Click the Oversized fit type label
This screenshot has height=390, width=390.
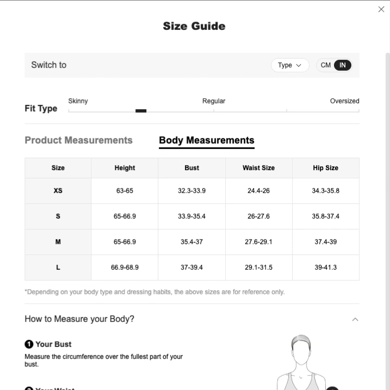pyautogui.click(x=344, y=101)
